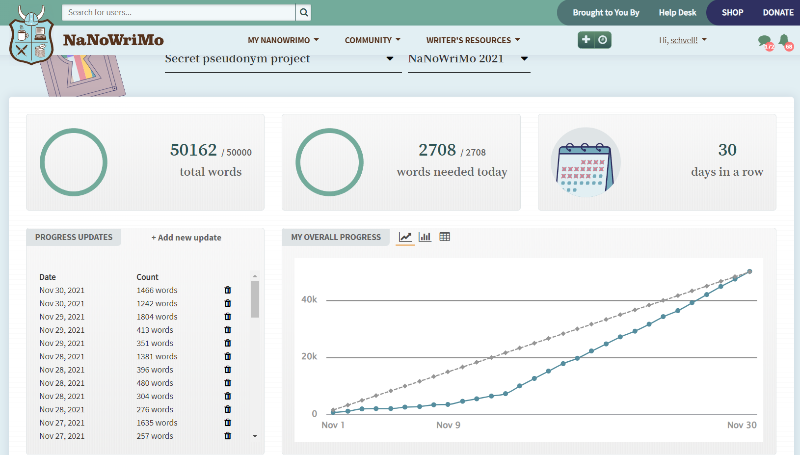Go to the Donate page
Viewport: 800px width, 455px height.
click(778, 13)
